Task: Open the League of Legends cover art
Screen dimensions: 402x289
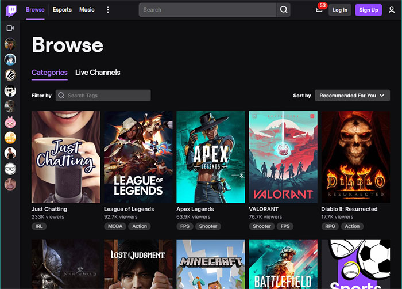Action: 138,157
